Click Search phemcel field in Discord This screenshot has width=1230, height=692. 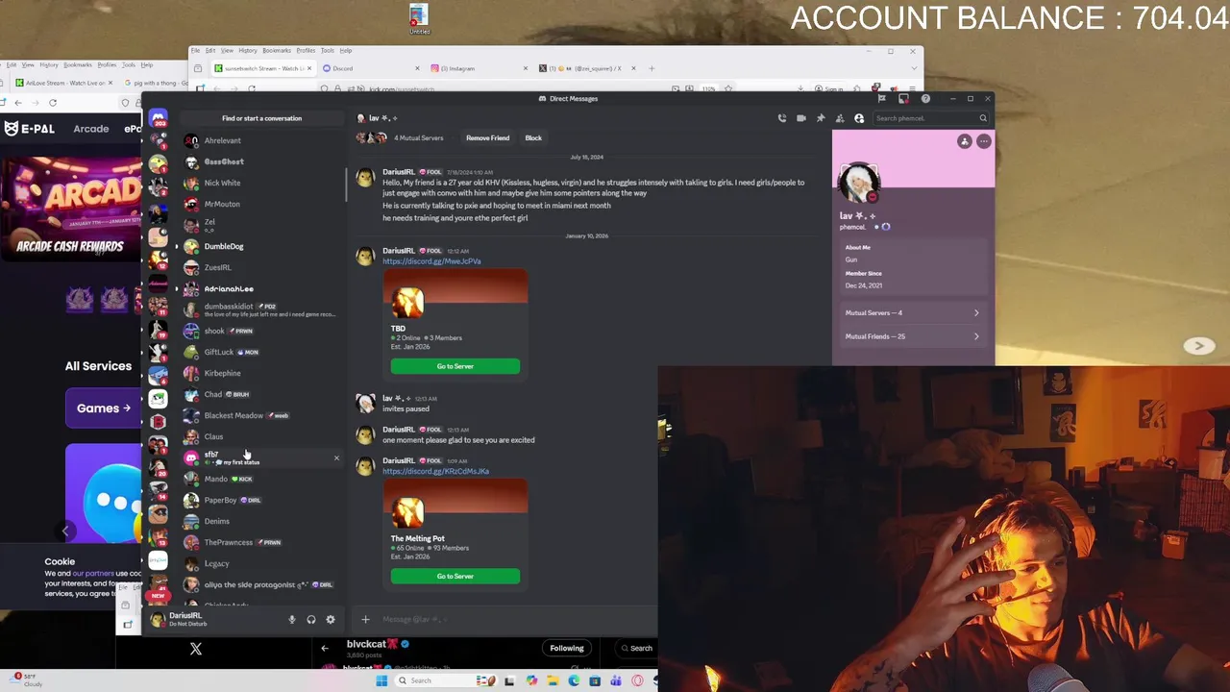(x=931, y=118)
